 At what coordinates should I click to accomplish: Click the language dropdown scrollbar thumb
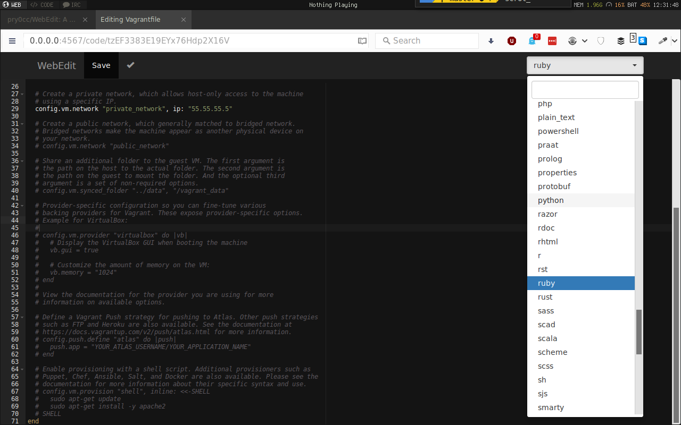(x=639, y=332)
